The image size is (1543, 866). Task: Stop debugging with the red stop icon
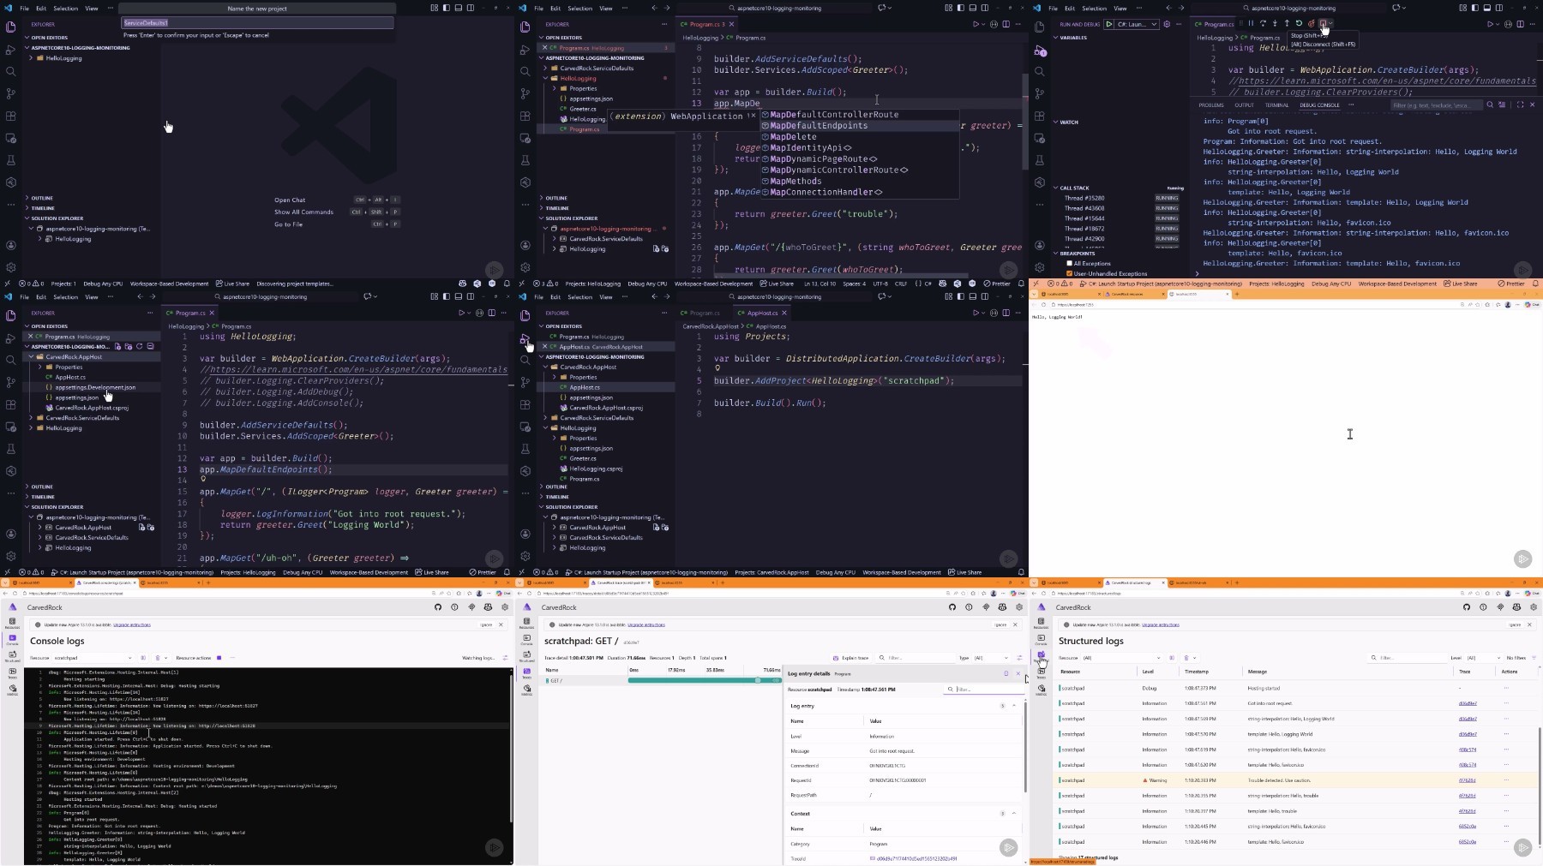pos(1324,24)
